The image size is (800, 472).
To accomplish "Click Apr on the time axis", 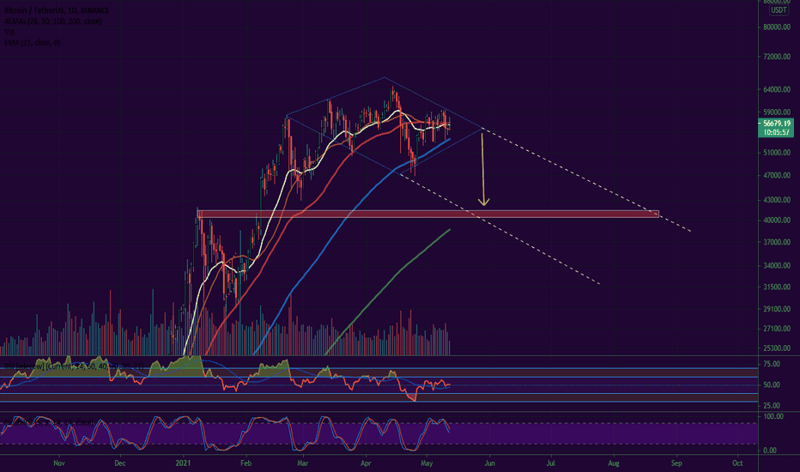I will pyautogui.click(x=366, y=463).
